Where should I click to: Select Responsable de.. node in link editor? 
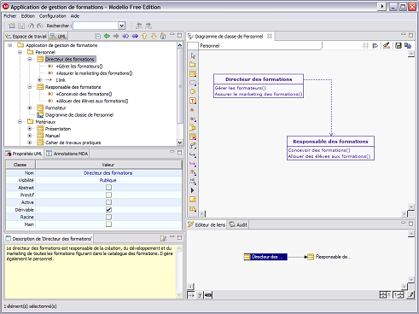tap(329, 257)
